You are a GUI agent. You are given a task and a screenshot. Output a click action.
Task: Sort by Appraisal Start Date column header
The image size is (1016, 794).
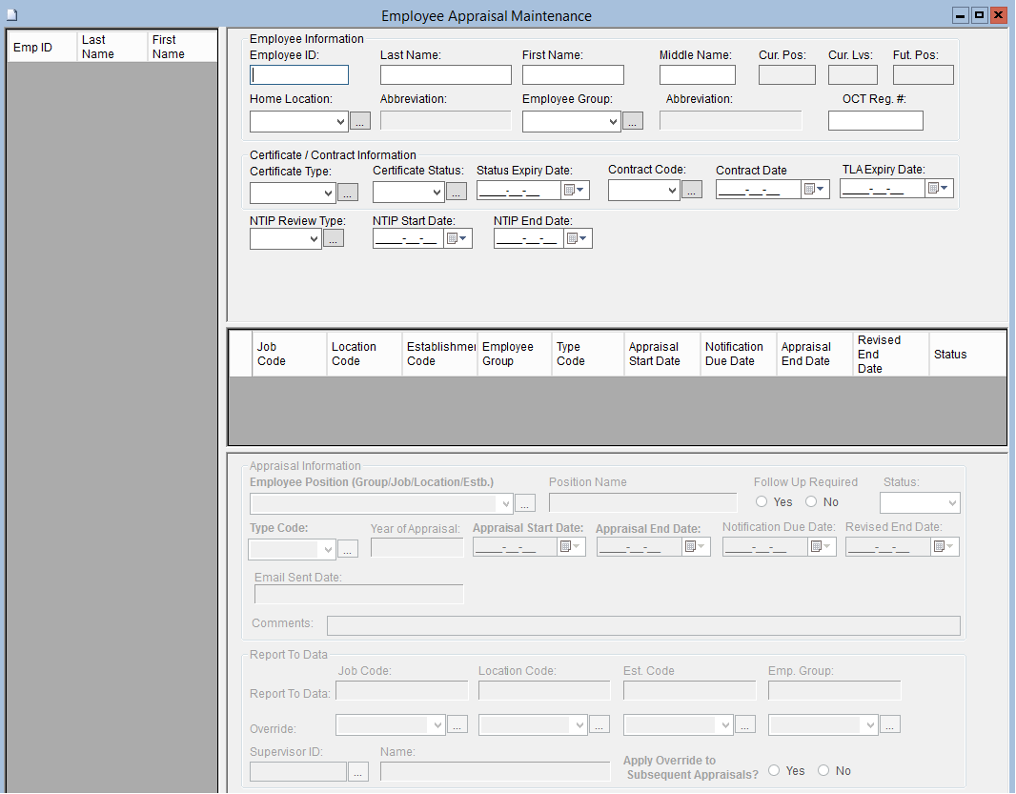coord(663,354)
